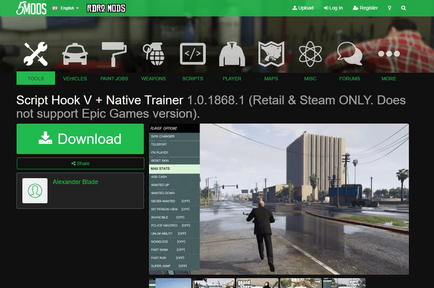Open the FORUMS tab
Viewport: 434px width, 288px height.
pos(349,78)
